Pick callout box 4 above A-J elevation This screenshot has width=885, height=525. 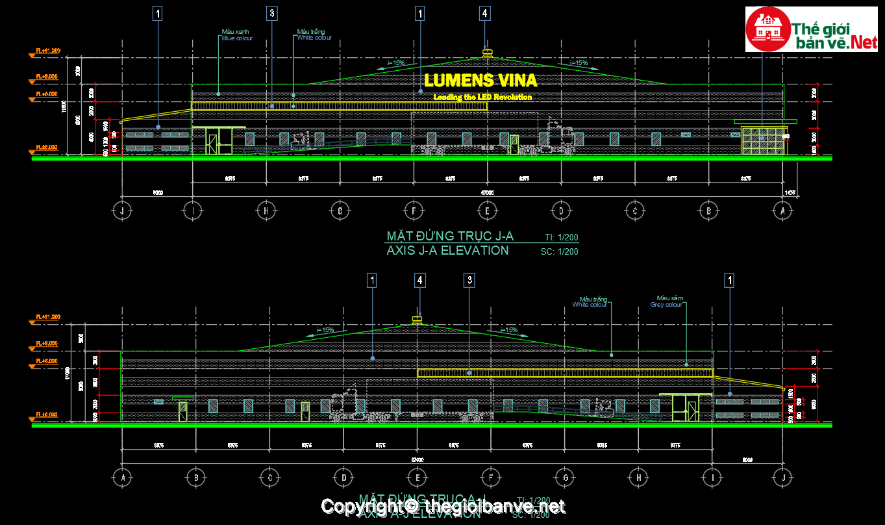[x=420, y=280]
